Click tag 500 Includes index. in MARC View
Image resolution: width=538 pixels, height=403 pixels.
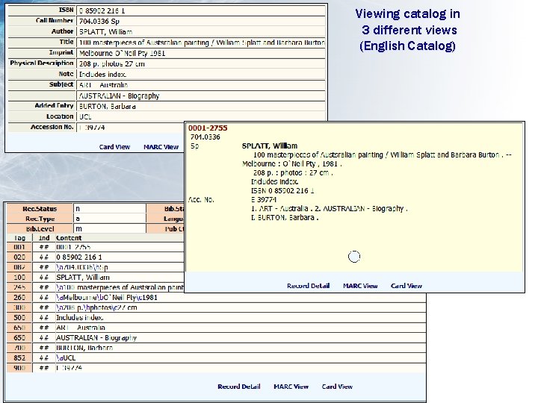(x=216, y=318)
